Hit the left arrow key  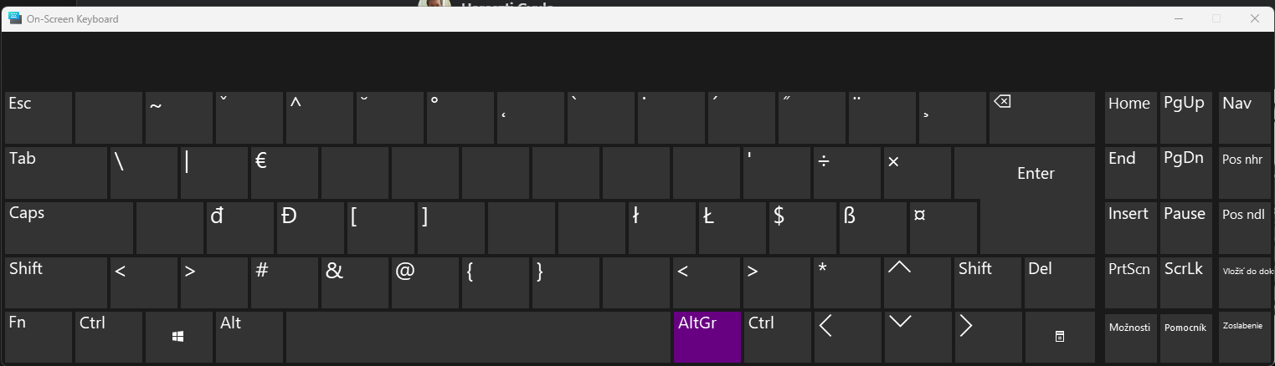(x=847, y=337)
